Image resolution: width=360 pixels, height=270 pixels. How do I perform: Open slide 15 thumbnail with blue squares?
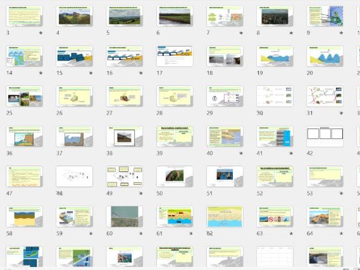(75, 56)
